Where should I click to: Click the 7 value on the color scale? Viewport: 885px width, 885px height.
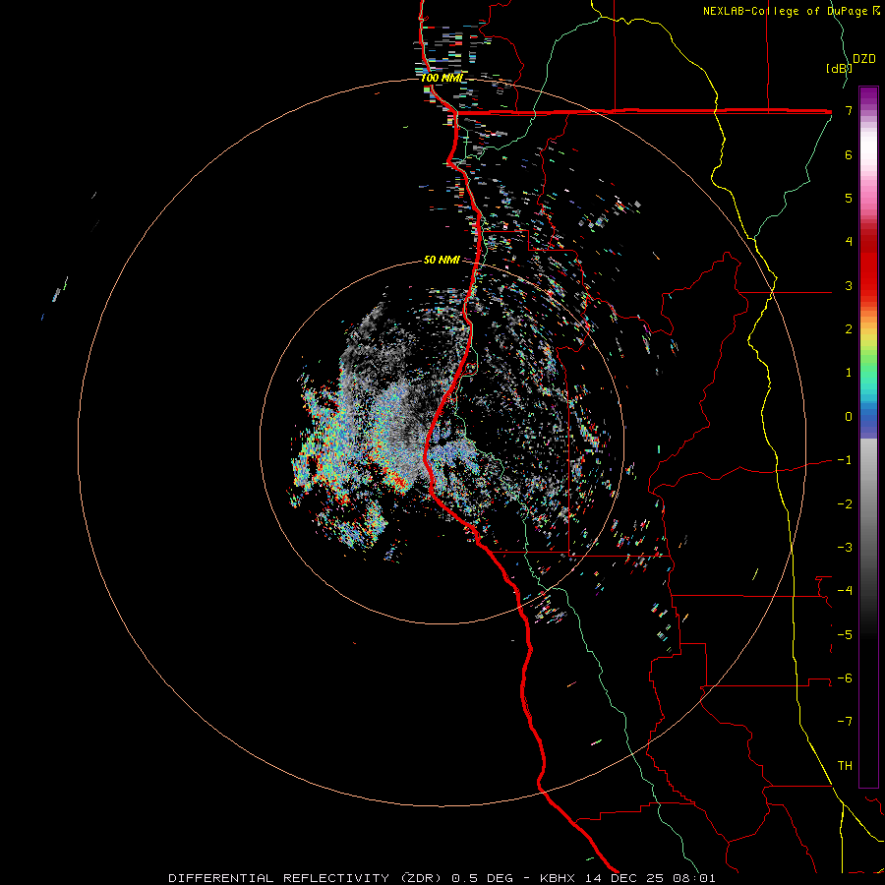tap(849, 110)
